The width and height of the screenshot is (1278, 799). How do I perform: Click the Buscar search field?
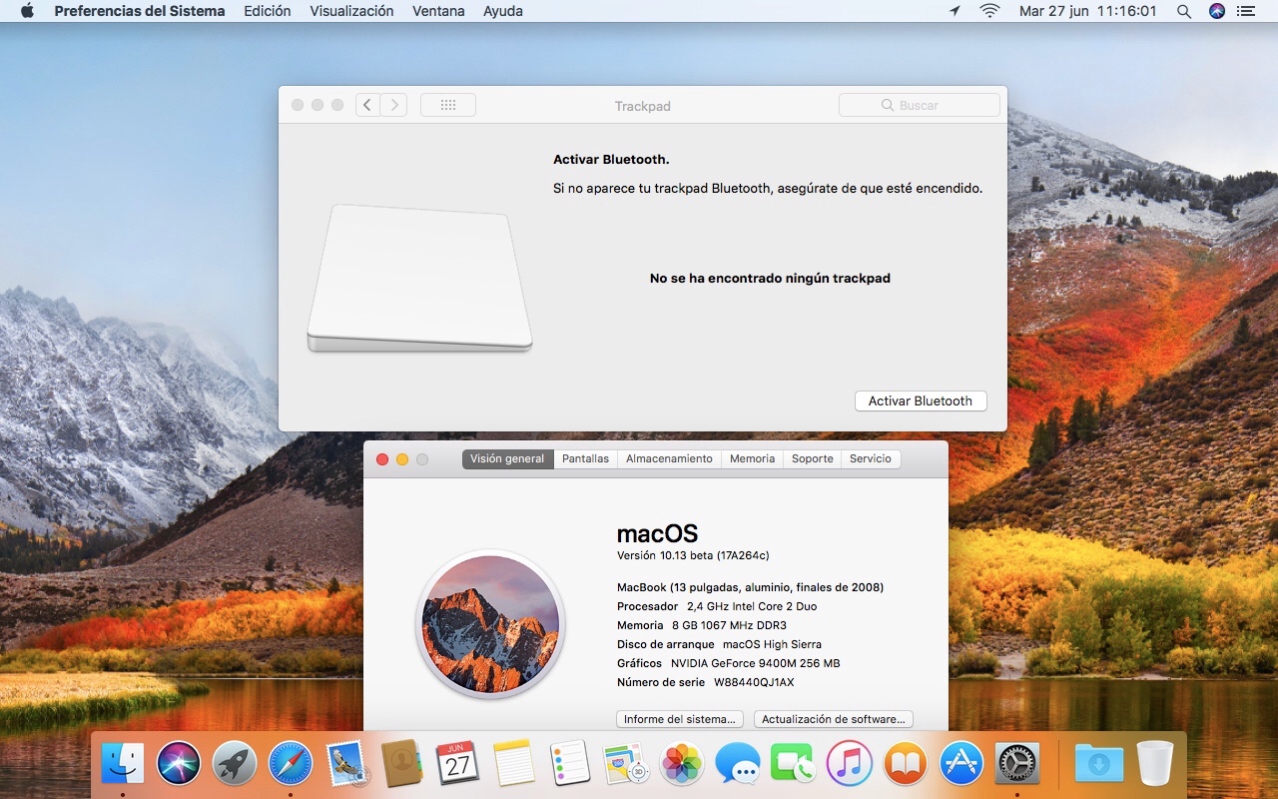920,105
